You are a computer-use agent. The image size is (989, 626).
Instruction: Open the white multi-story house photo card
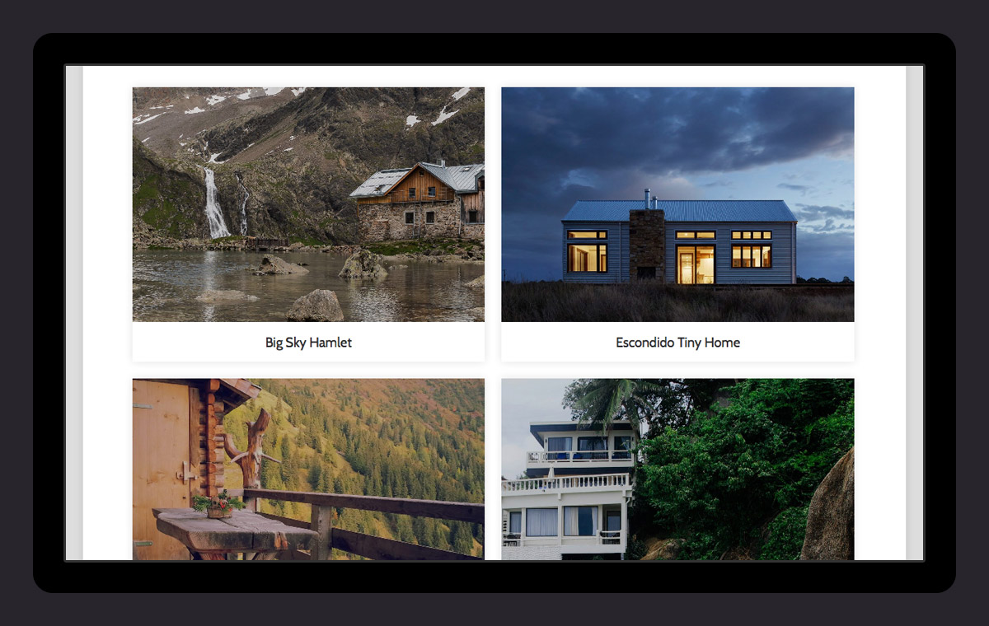[677, 469]
